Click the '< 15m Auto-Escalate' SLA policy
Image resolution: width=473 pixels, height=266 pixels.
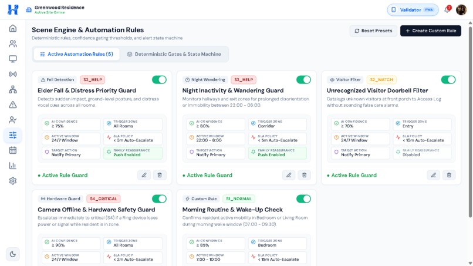(x=278, y=260)
